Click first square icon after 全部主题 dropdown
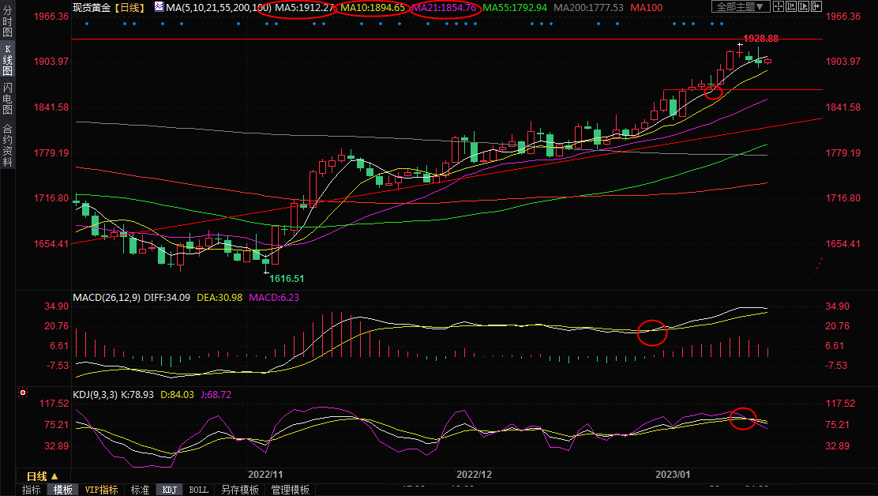878x496 pixels. [x=778, y=7]
